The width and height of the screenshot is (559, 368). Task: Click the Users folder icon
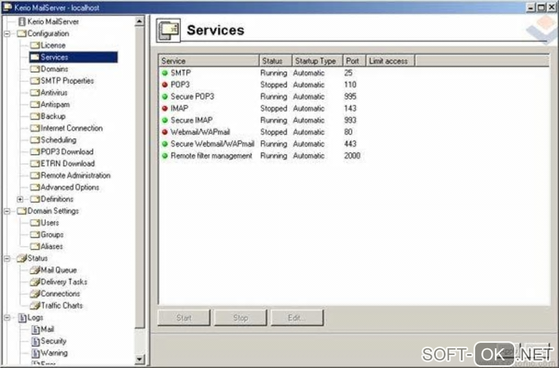tap(35, 223)
